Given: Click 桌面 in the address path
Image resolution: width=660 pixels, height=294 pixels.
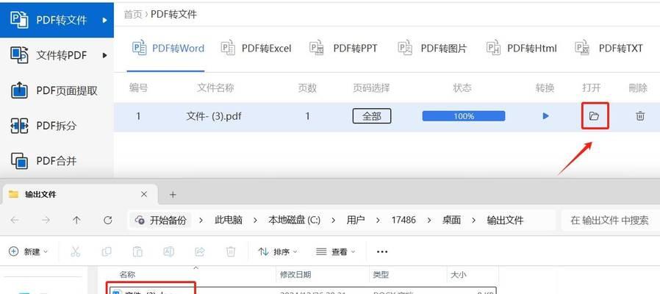Looking at the screenshot, I should coord(451,220).
